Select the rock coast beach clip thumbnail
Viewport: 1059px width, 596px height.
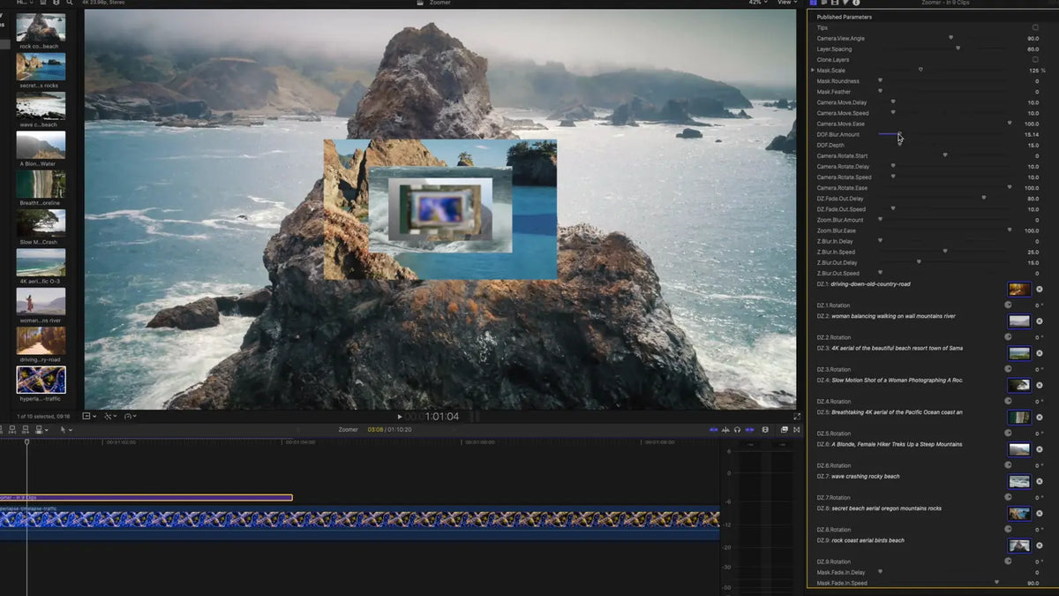(x=41, y=27)
